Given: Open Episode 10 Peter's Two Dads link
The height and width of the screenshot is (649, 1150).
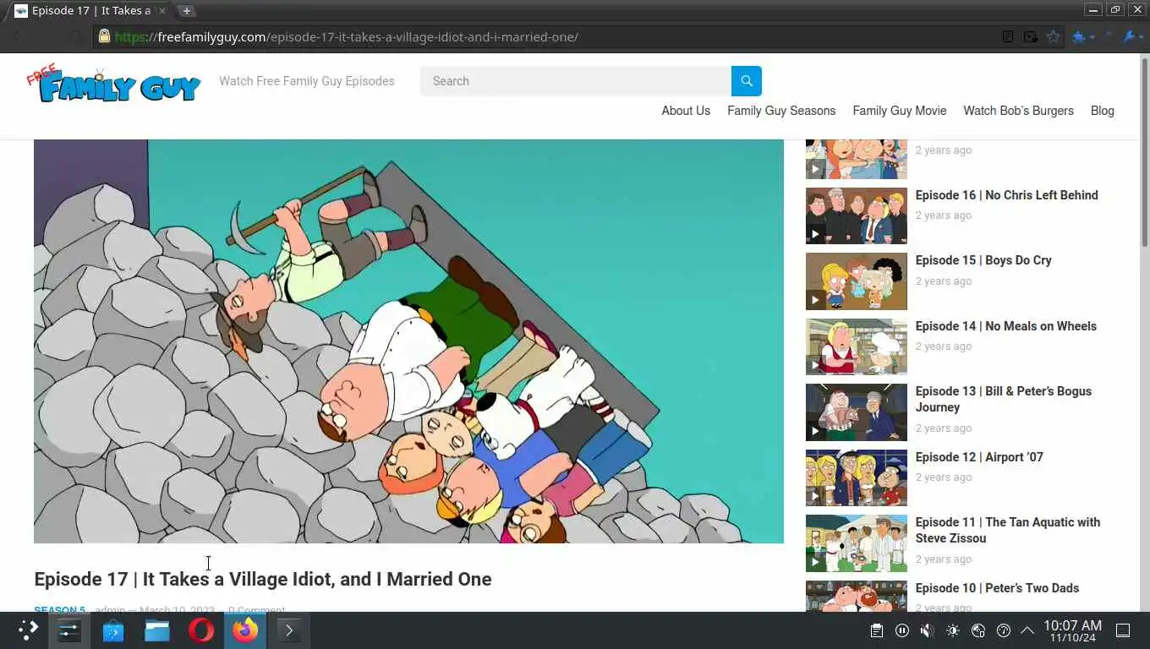Looking at the screenshot, I should pyautogui.click(x=997, y=588).
